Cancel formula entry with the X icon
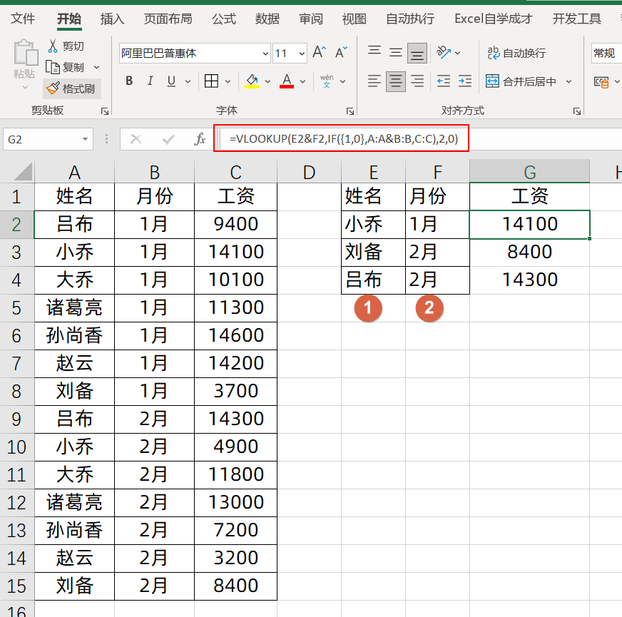 point(136,139)
